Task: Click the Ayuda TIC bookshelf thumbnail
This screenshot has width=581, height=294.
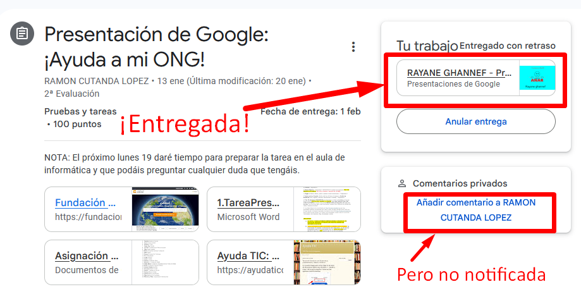Action: click(x=327, y=262)
